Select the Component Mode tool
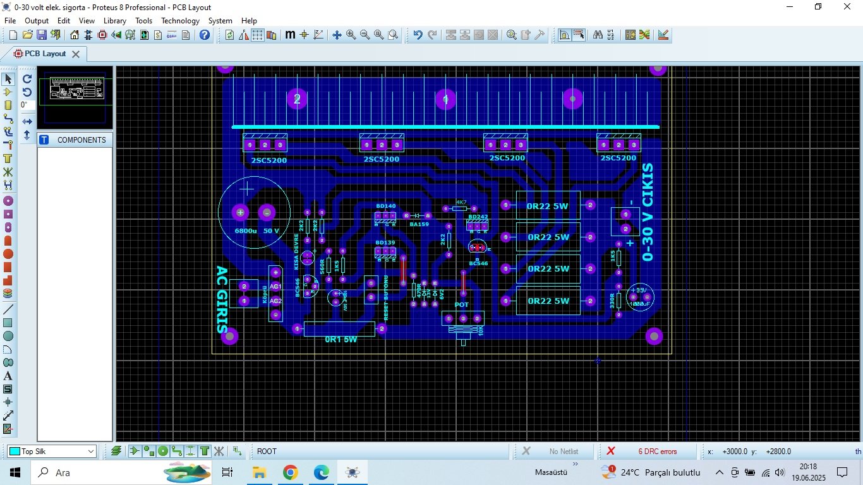This screenshot has width=863, height=485. [8, 92]
